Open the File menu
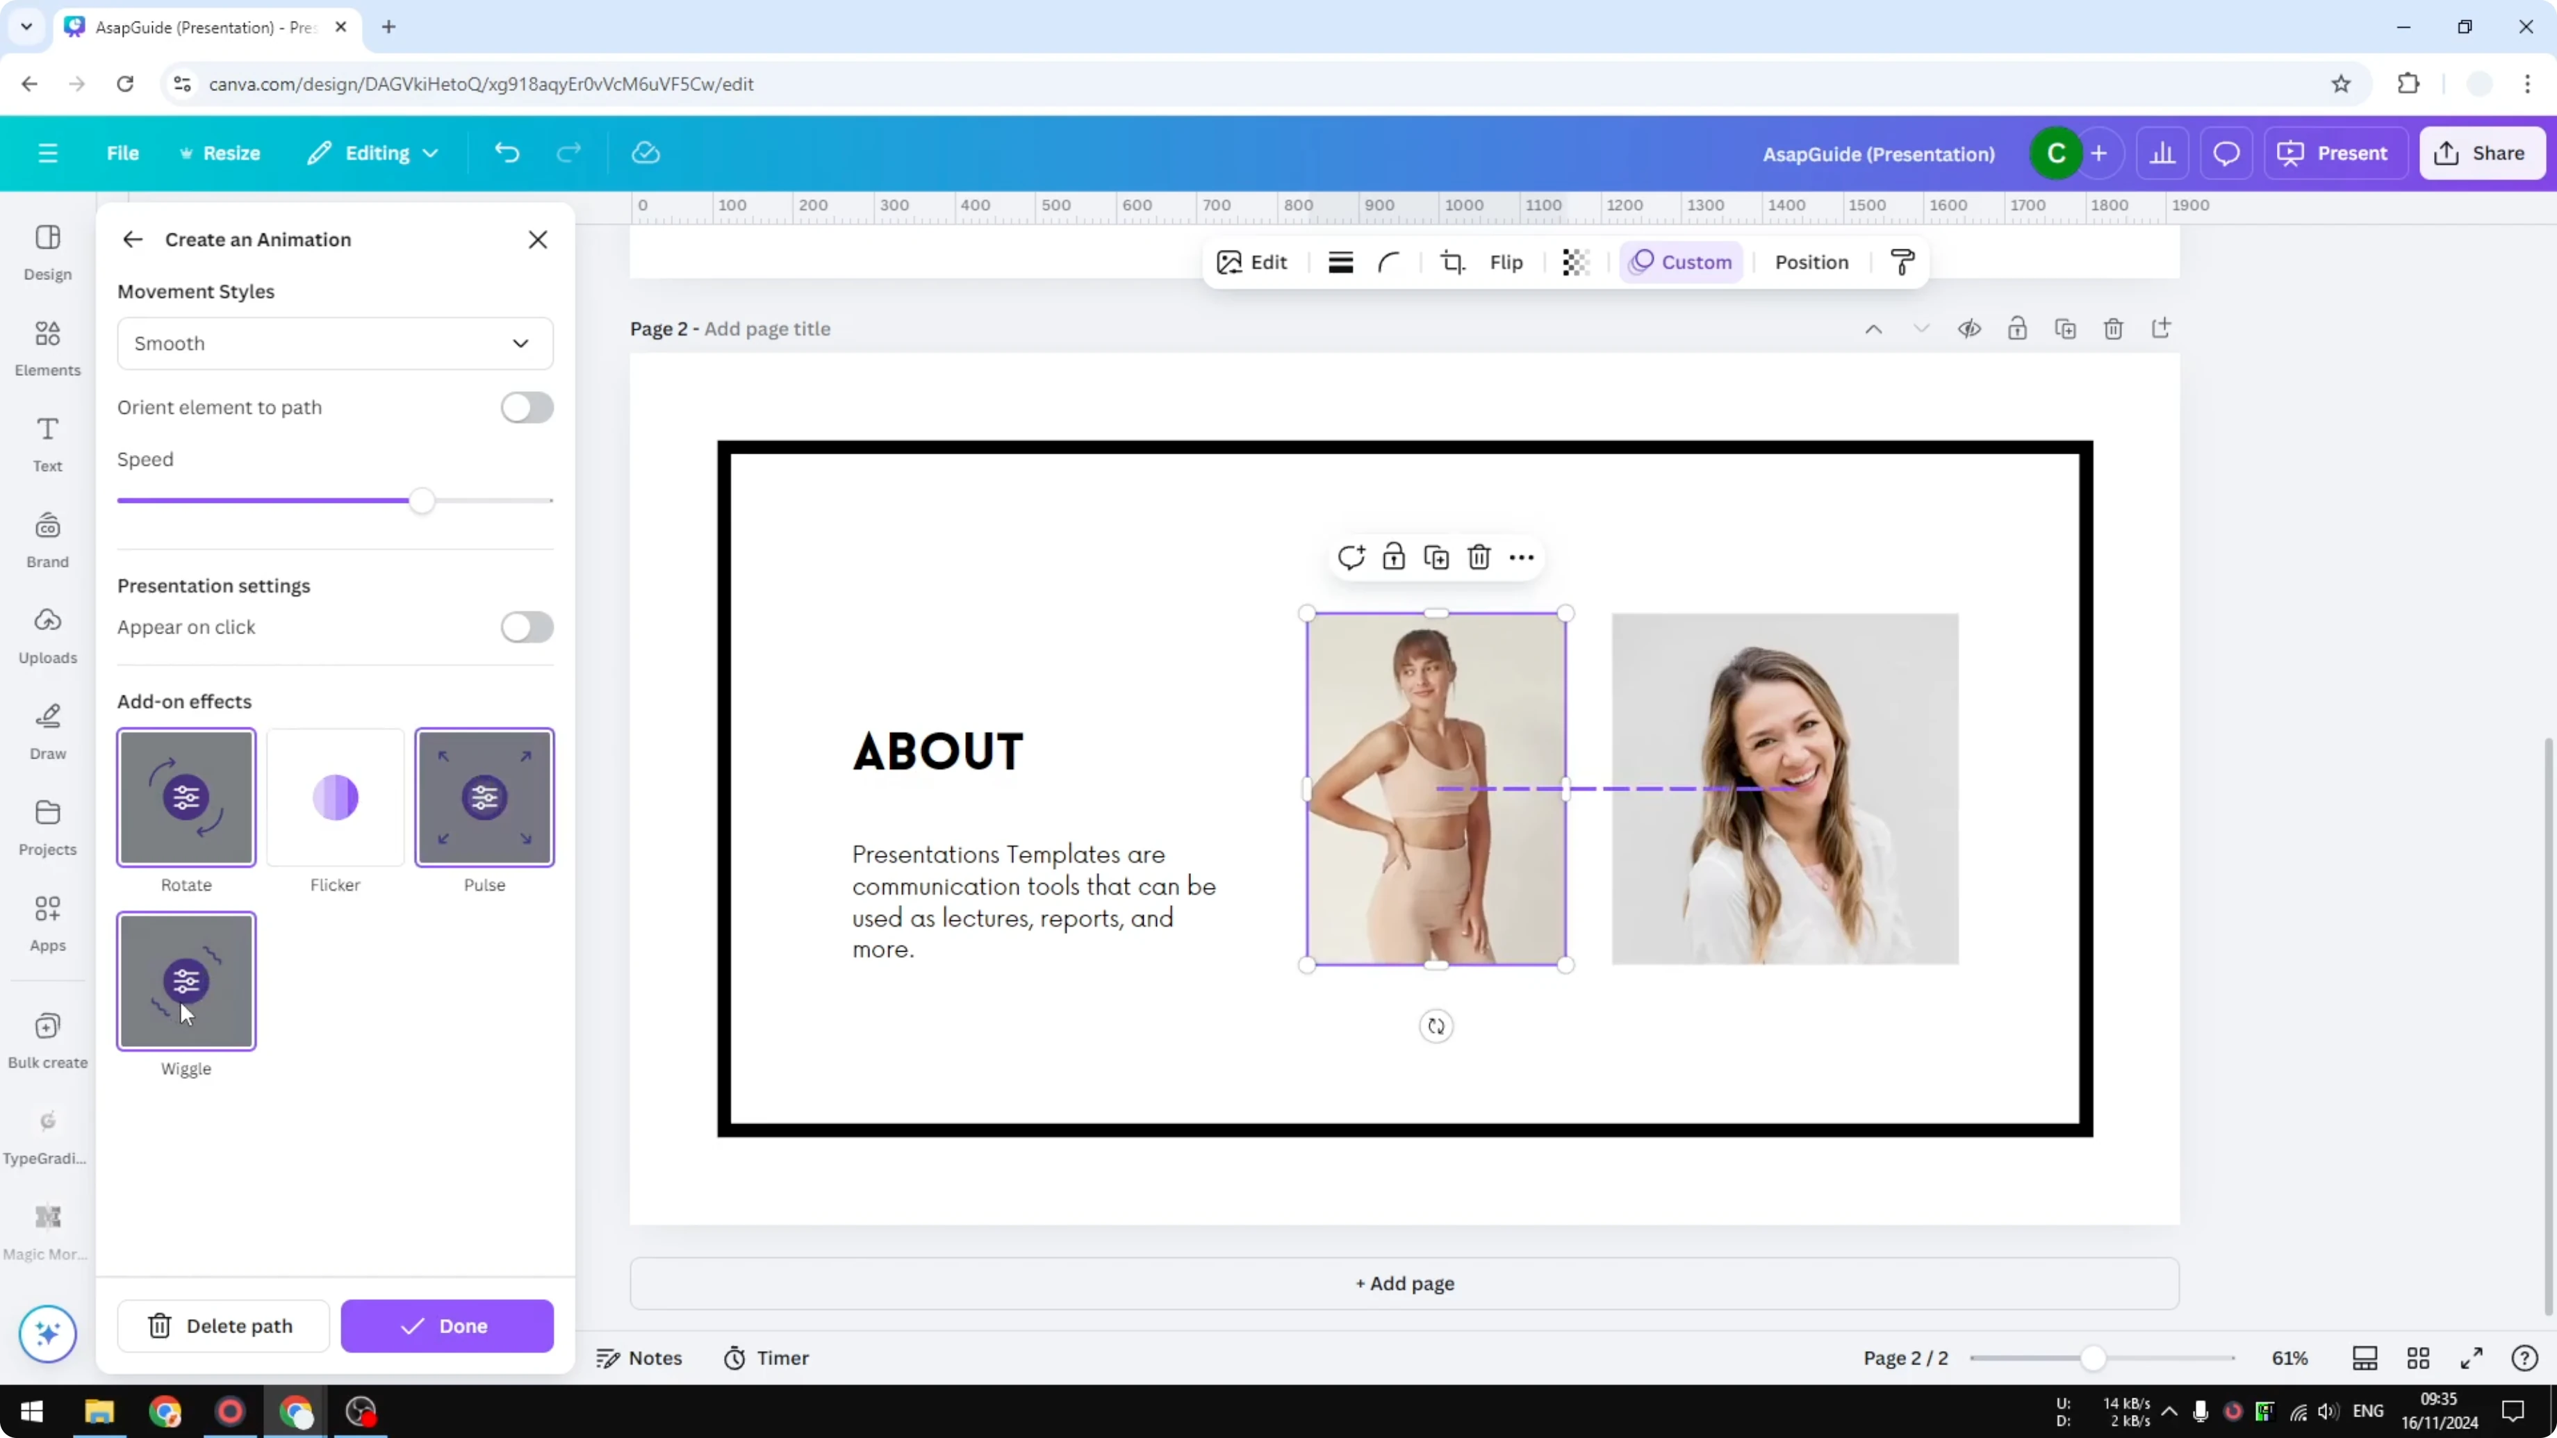This screenshot has height=1438, width=2557. click(x=123, y=153)
